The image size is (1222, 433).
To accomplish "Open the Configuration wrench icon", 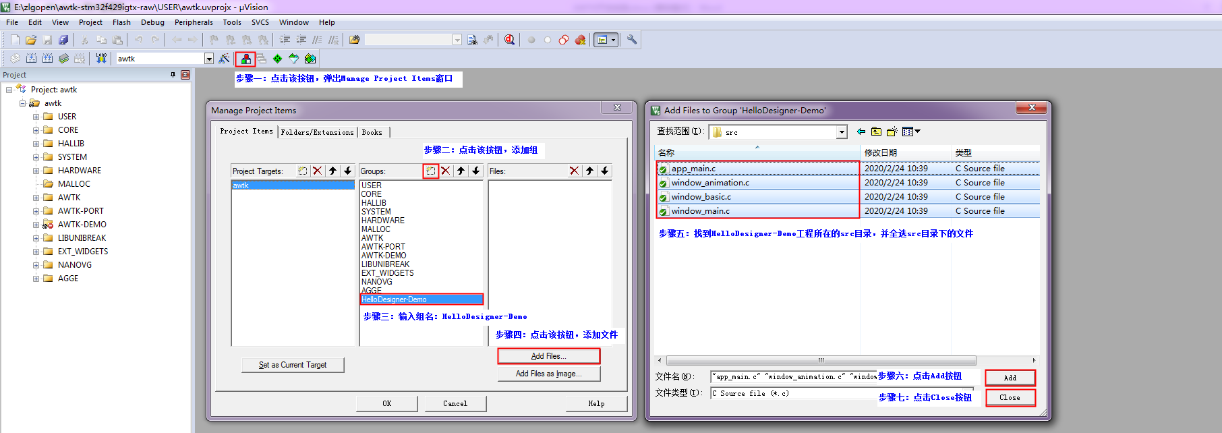I will click(x=632, y=40).
